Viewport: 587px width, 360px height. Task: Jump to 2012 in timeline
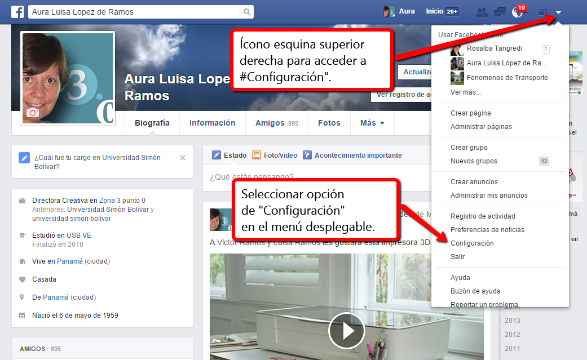coord(512,335)
